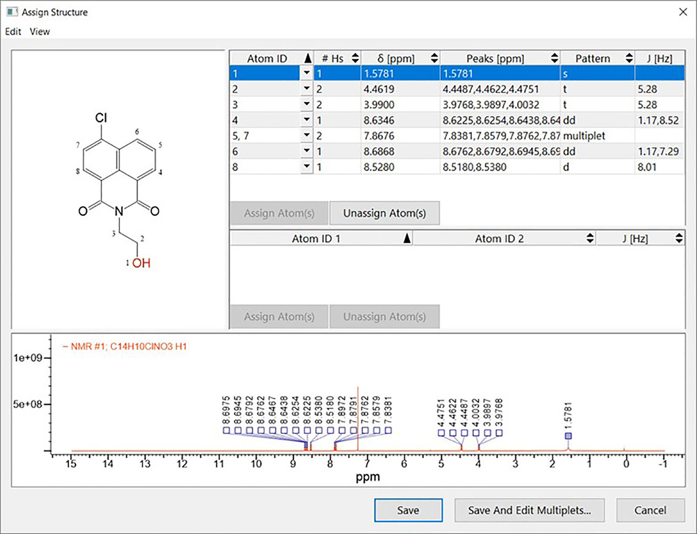Sort by Atom ID 2 column arrows
The image size is (697, 534).
[x=589, y=238]
